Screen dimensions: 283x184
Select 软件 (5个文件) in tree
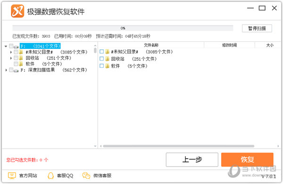click(x=44, y=64)
